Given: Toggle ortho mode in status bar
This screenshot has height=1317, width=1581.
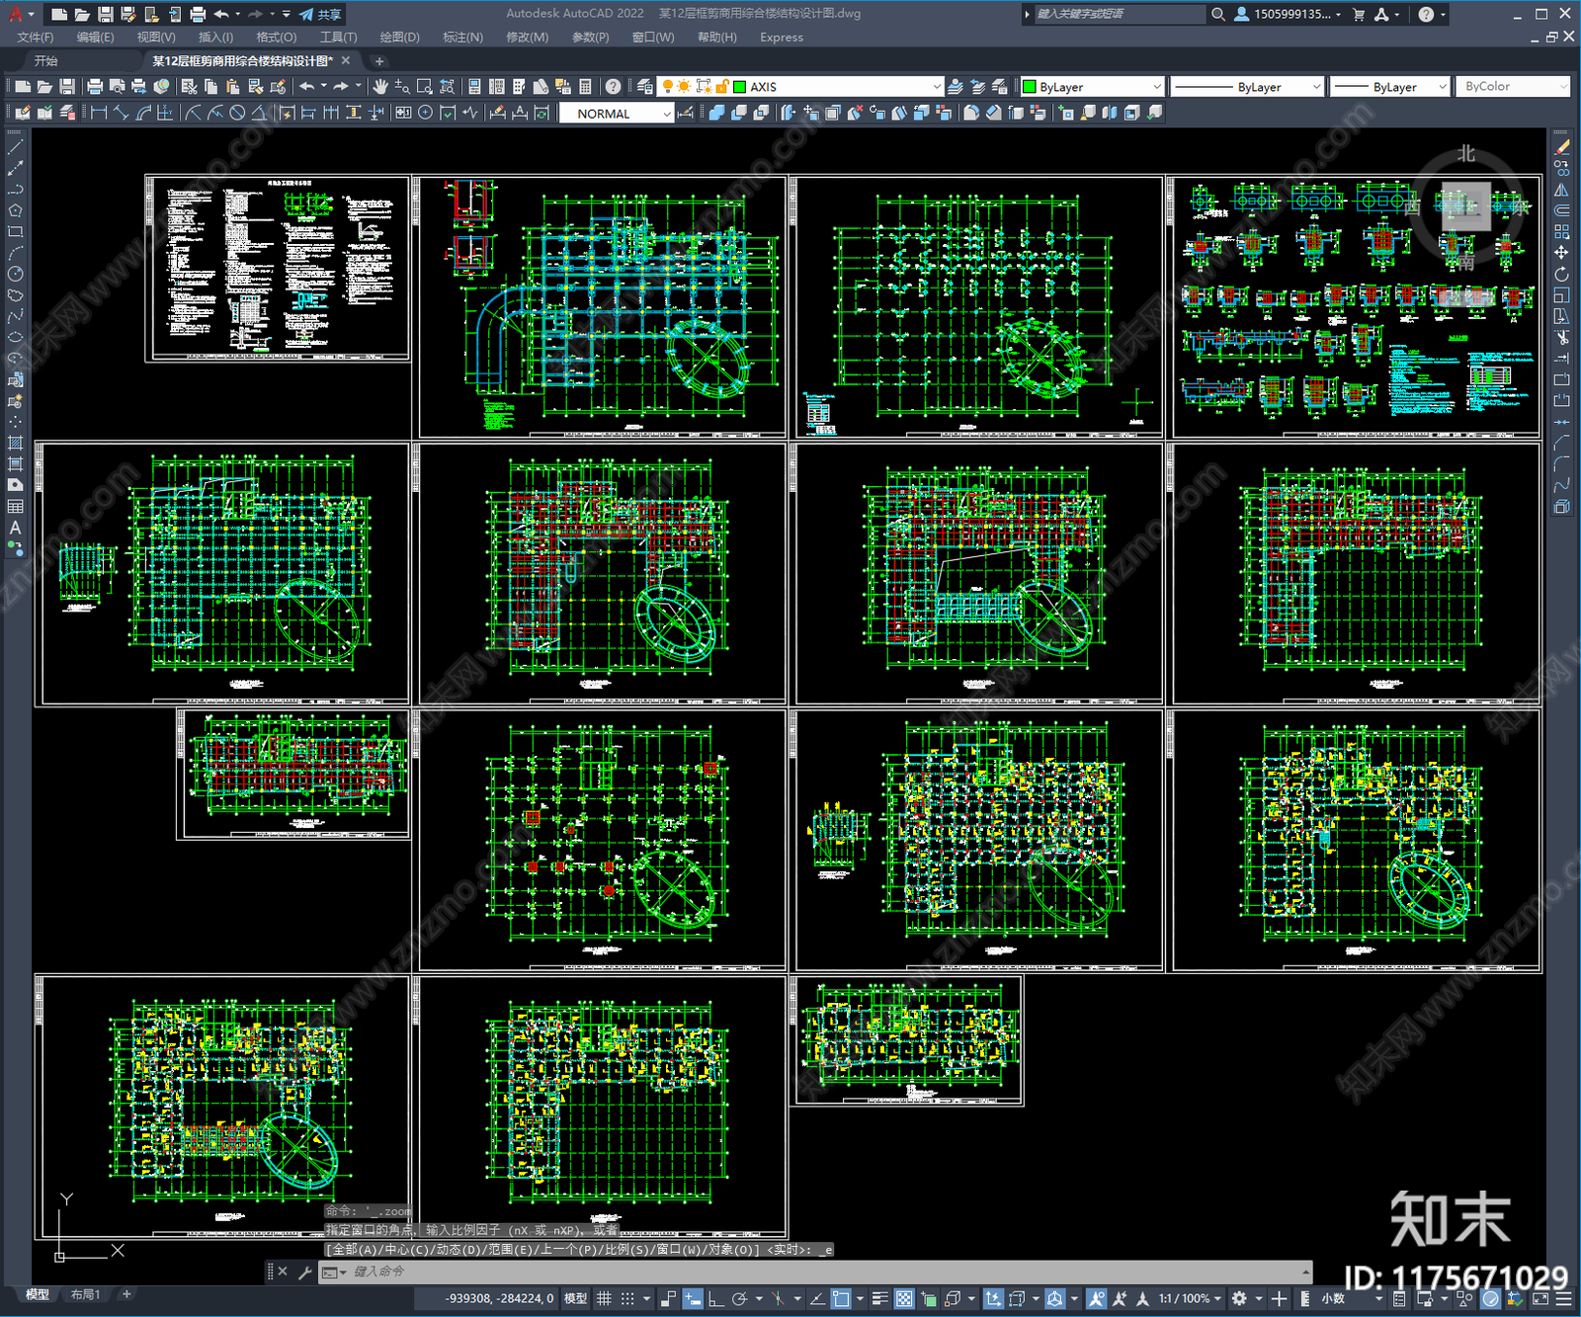Looking at the screenshot, I should [x=715, y=1298].
